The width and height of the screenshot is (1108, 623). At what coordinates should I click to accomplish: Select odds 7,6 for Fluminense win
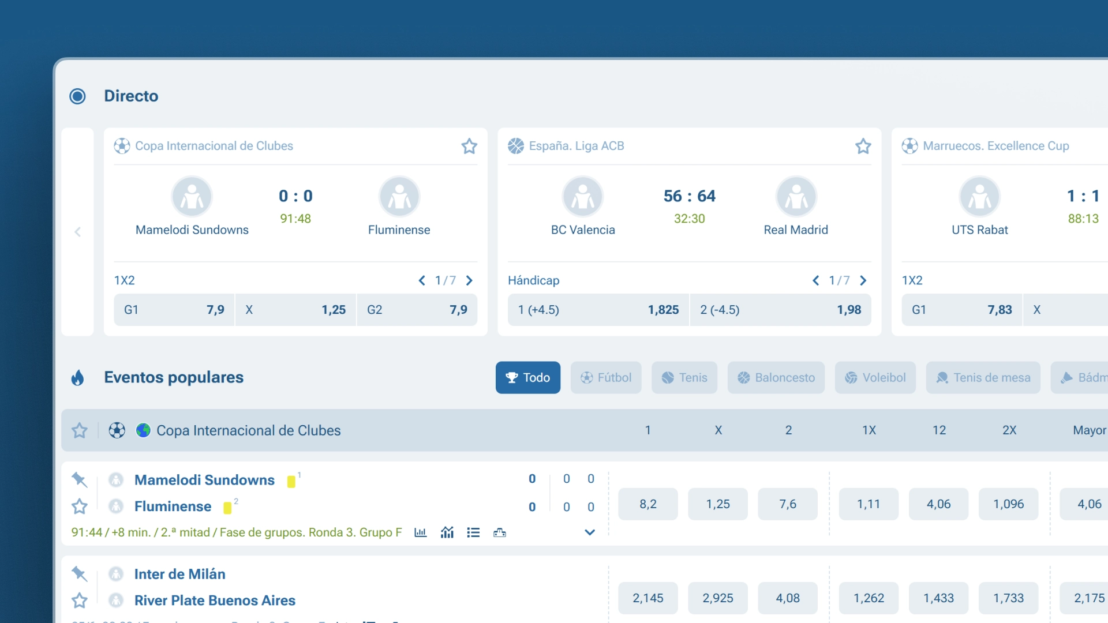788,504
